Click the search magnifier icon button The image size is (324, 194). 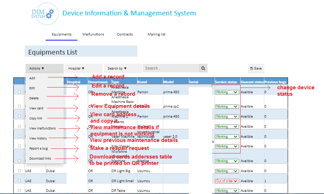(x=203, y=68)
